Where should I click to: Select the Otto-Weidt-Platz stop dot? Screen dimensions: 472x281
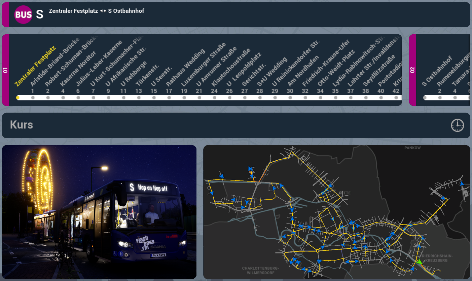click(320, 97)
